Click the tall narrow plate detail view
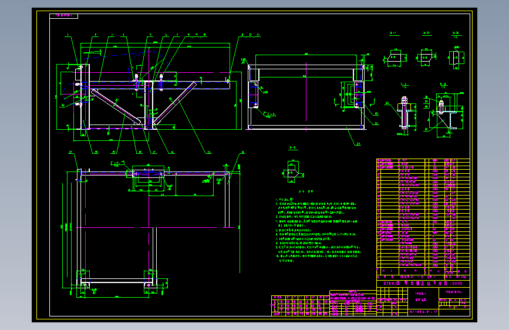 [x=456, y=59]
